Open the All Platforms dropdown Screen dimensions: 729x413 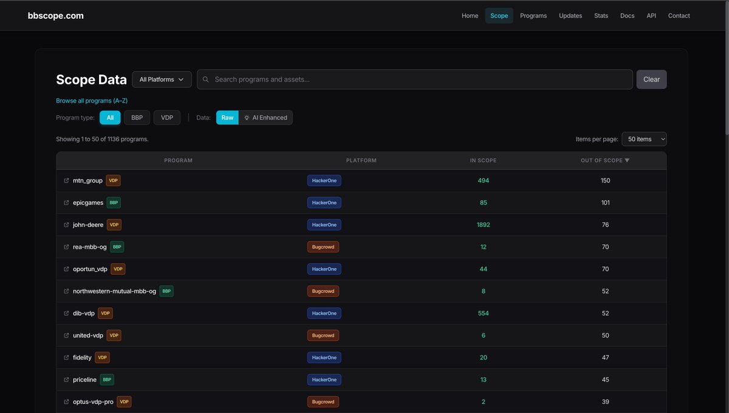tap(162, 79)
